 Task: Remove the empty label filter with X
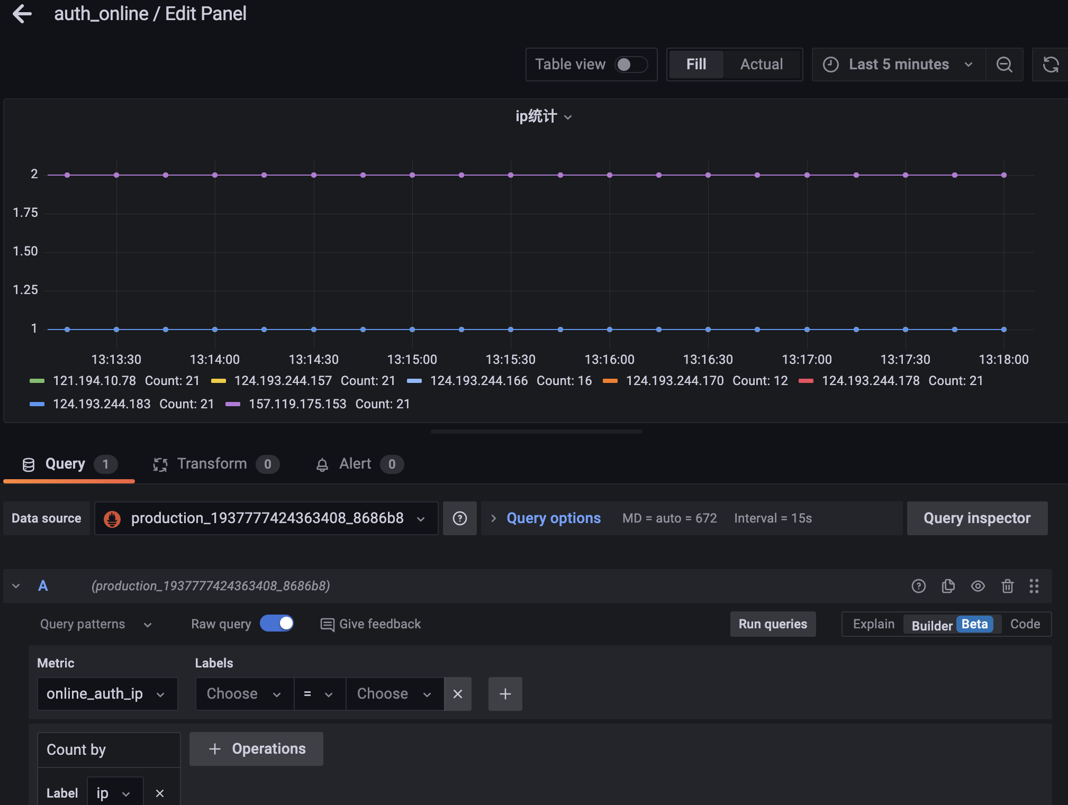[458, 694]
